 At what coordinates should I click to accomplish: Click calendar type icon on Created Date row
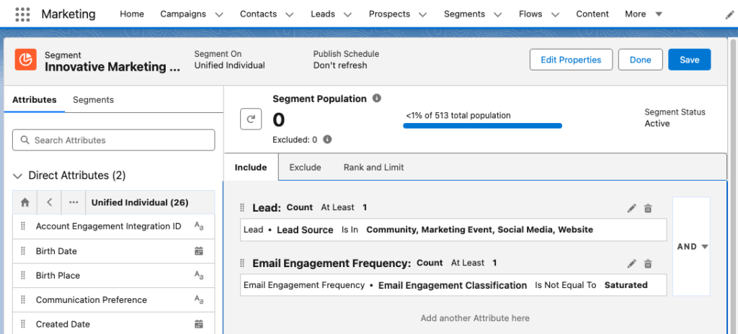pyautogui.click(x=199, y=324)
